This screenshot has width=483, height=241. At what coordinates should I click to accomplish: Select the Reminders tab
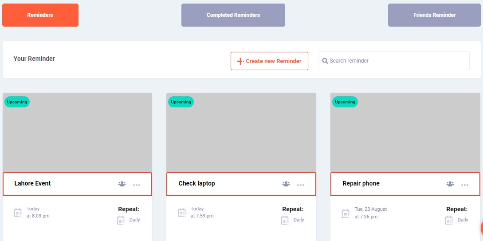pyautogui.click(x=40, y=15)
